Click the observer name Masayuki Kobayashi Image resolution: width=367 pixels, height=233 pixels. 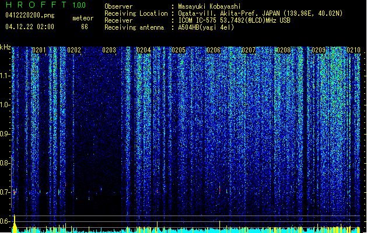[209, 6]
